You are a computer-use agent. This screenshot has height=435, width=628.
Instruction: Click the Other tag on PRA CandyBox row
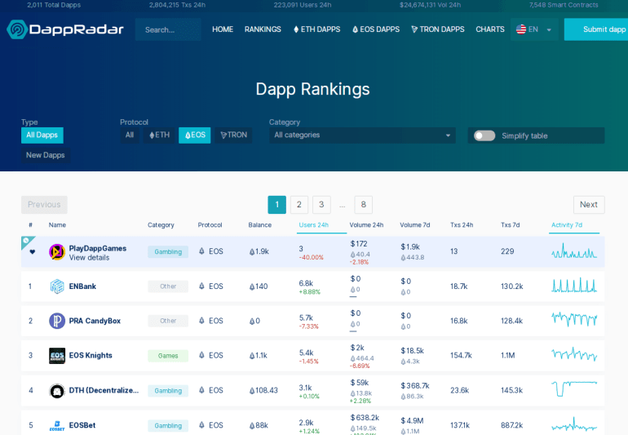click(168, 321)
